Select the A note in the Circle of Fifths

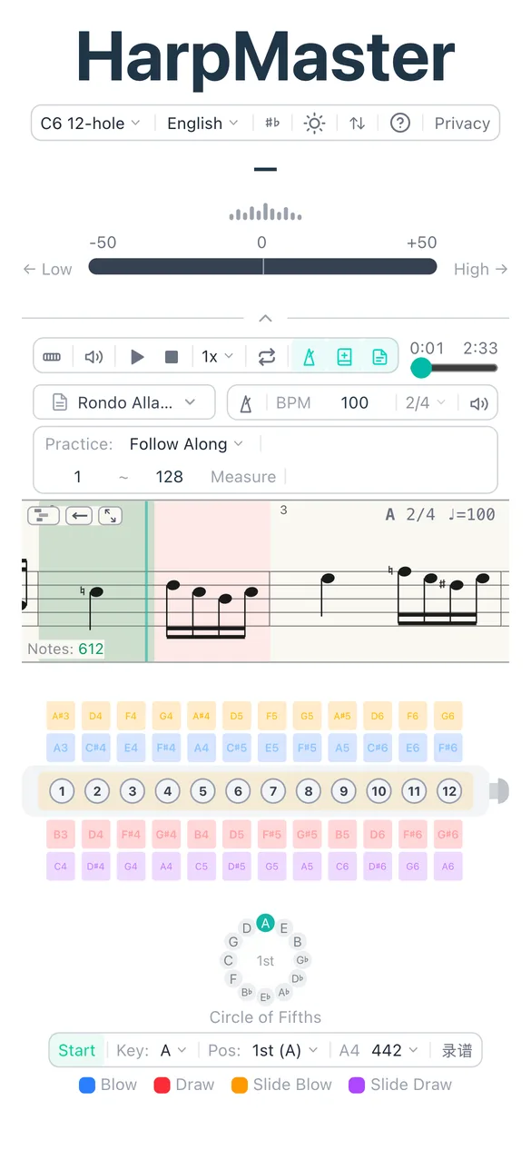click(265, 921)
